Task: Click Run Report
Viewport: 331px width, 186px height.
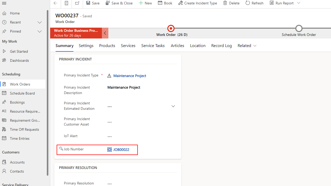Action: pos(281,3)
